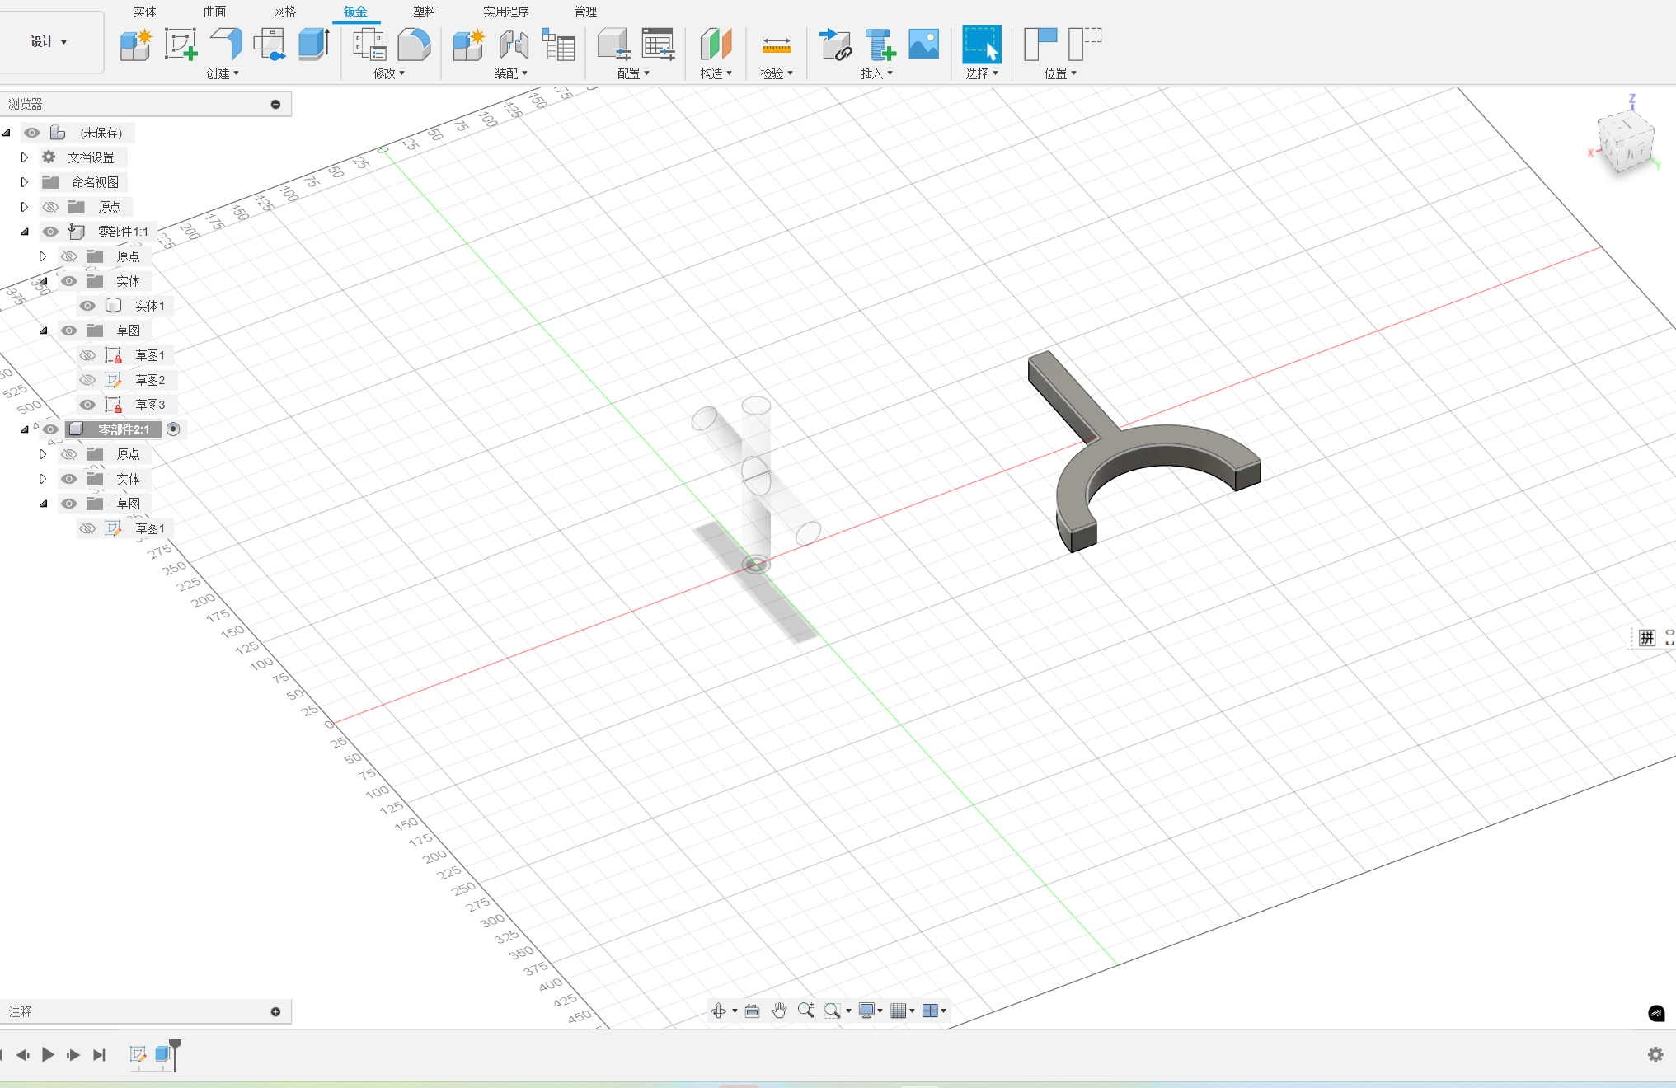The image size is (1676, 1088).
Task: Click the Revert Position icon
Action: click(1085, 45)
